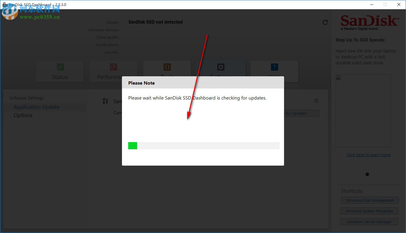Click the Check for Updates button

point(301,113)
